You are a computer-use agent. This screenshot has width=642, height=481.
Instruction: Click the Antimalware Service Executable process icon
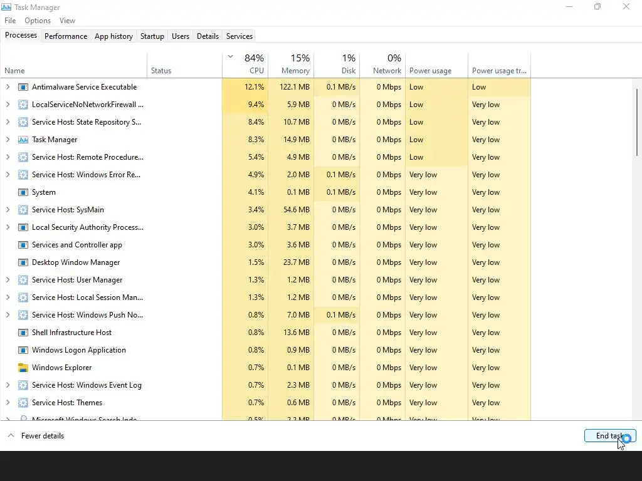23,87
